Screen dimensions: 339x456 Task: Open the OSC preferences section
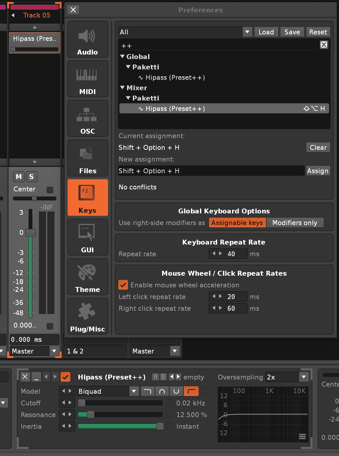pos(88,119)
